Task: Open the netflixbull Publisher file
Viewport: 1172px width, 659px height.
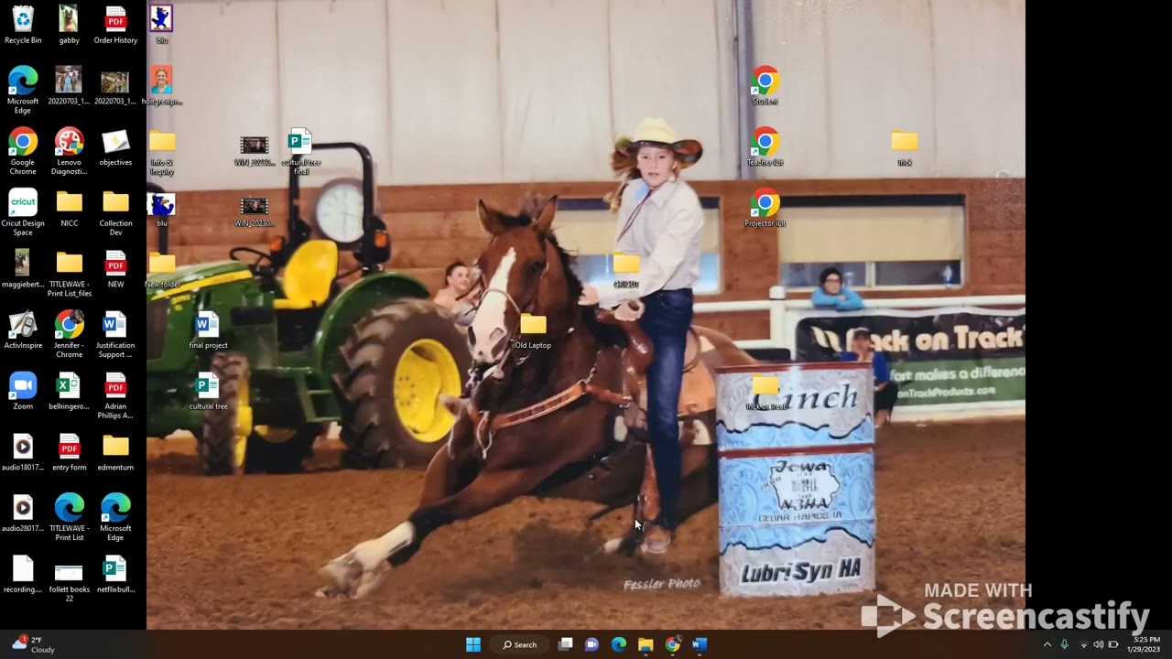Action: pyautogui.click(x=115, y=574)
